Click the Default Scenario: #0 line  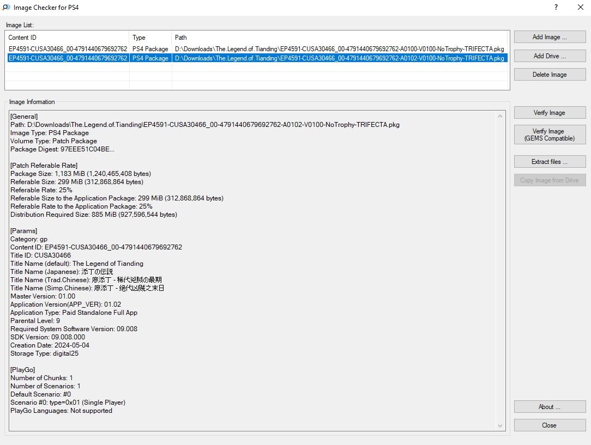40,394
